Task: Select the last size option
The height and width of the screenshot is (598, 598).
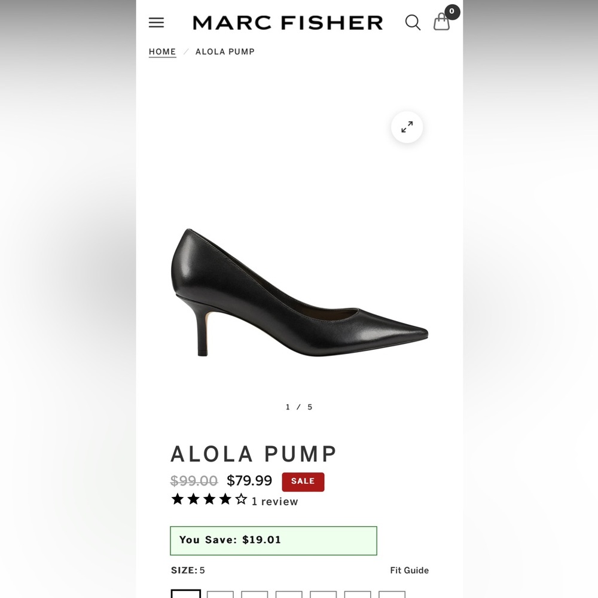Action: tap(392, 594)
